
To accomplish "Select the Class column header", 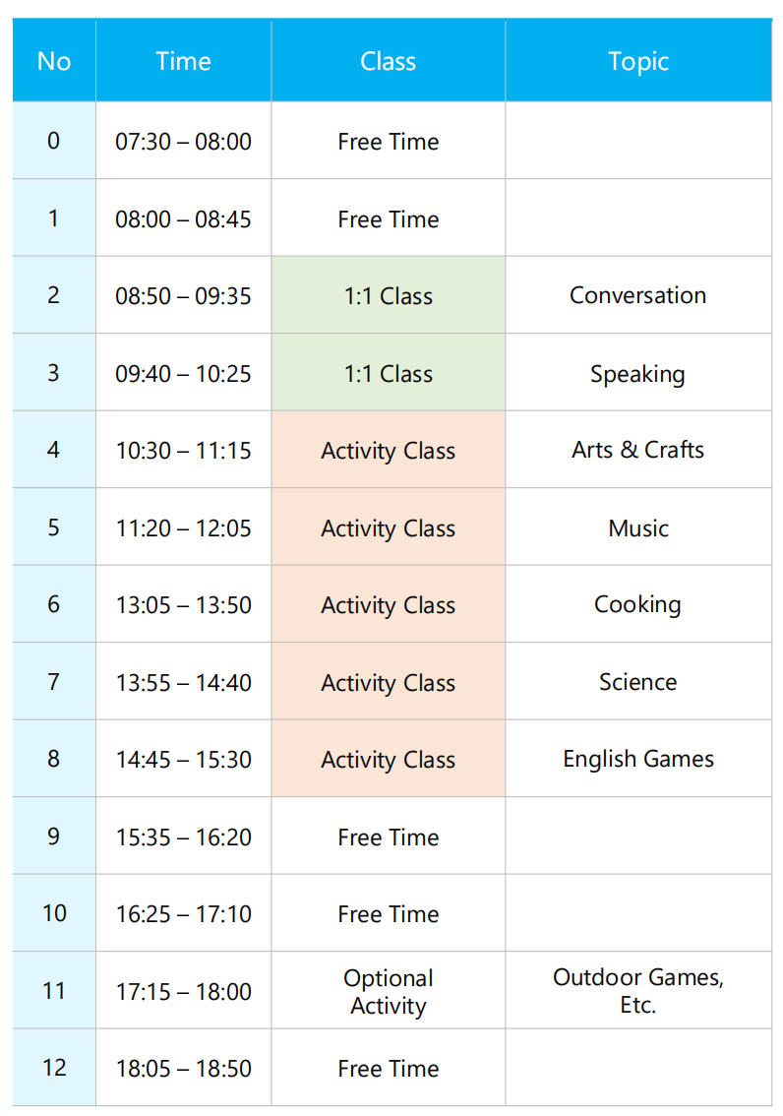I will pos(389,61).
